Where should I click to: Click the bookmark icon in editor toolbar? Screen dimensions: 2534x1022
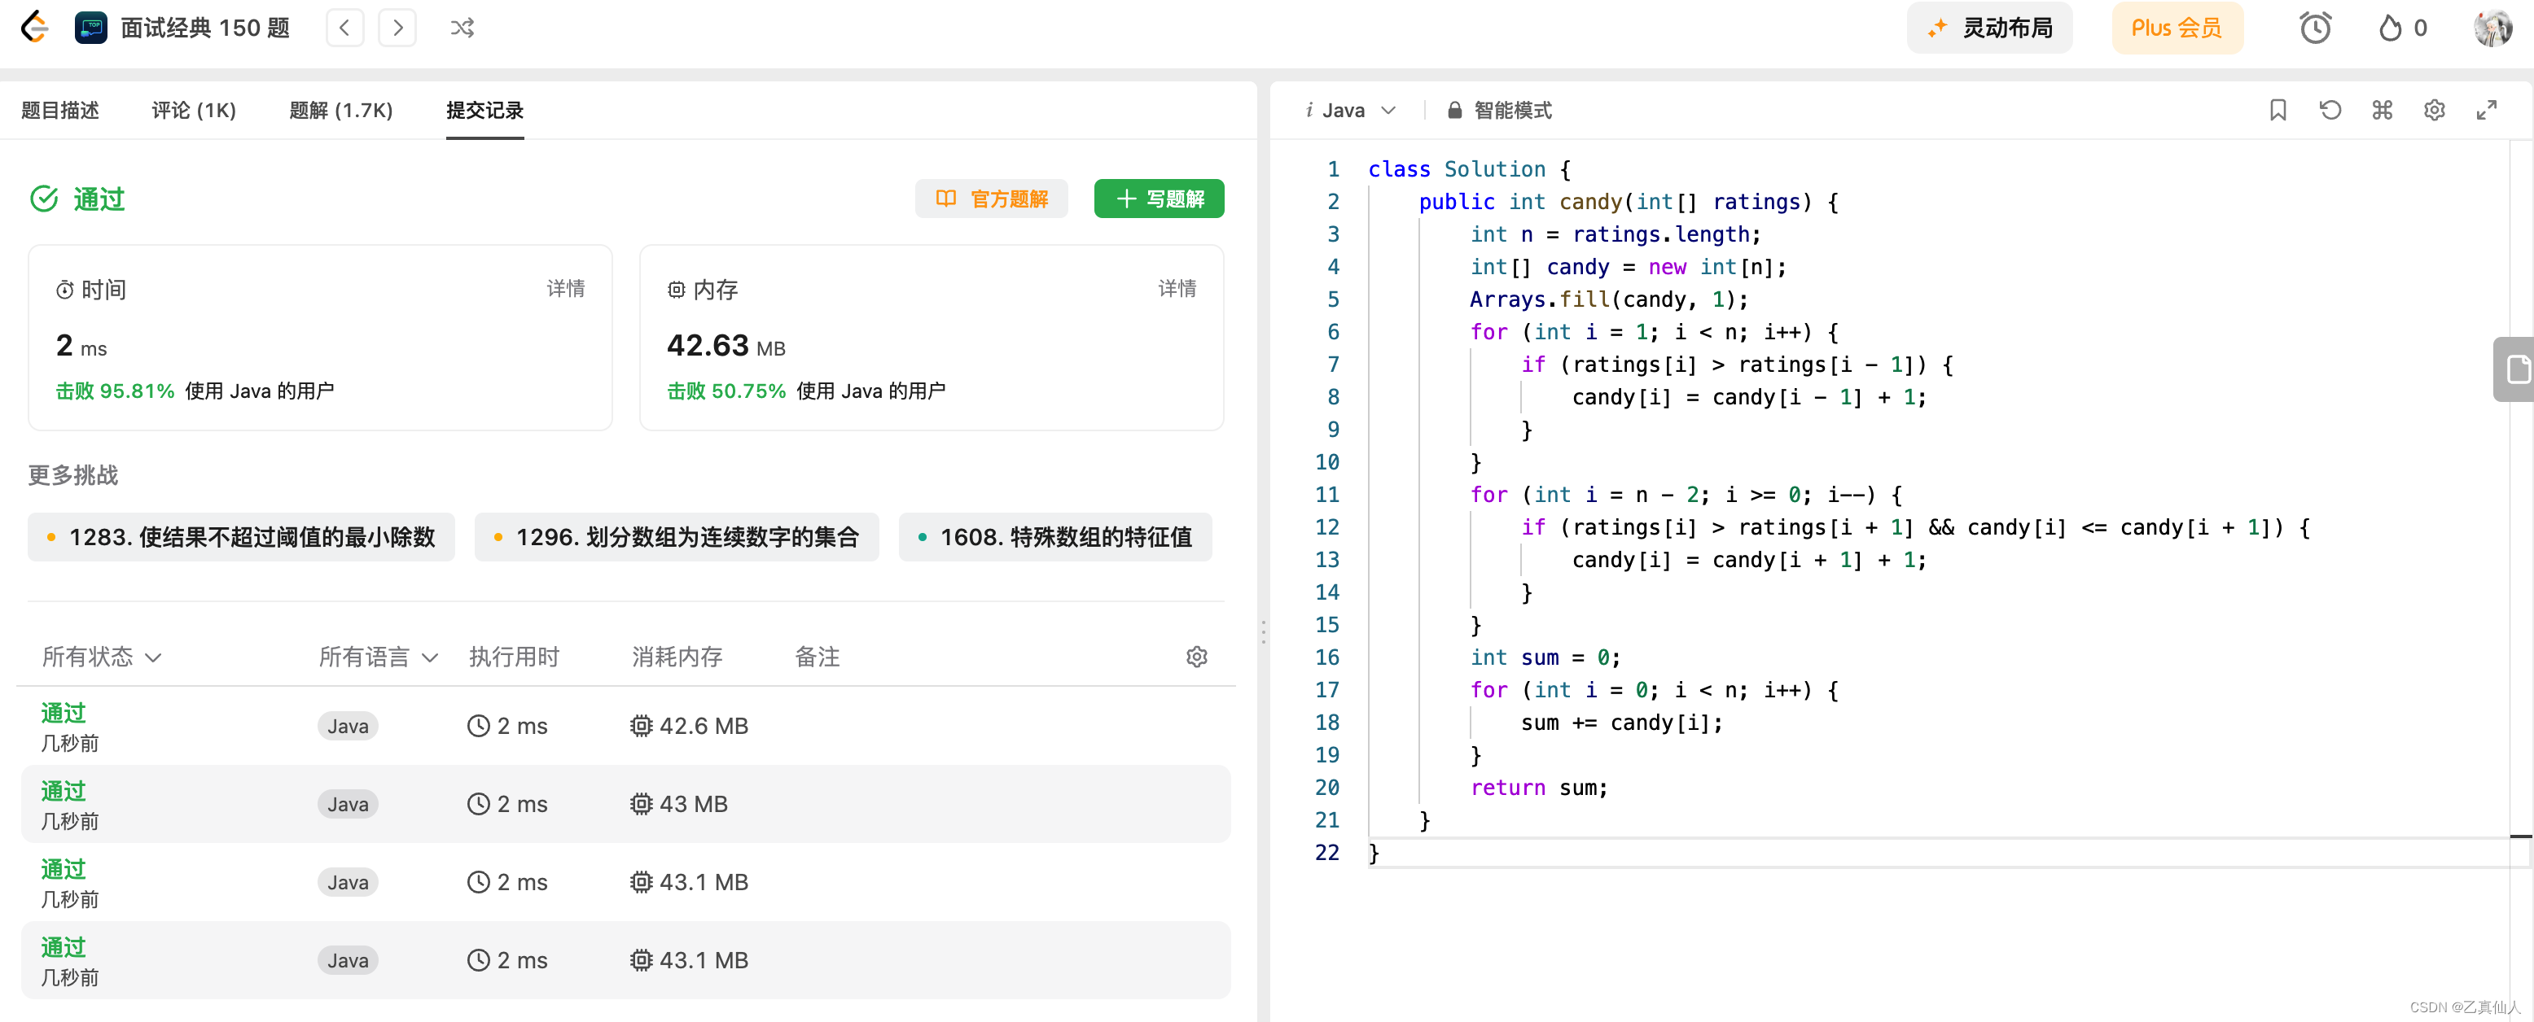[2278, 110]
